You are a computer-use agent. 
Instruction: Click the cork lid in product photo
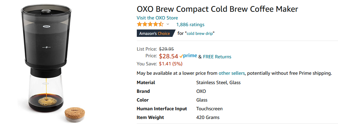75,115
